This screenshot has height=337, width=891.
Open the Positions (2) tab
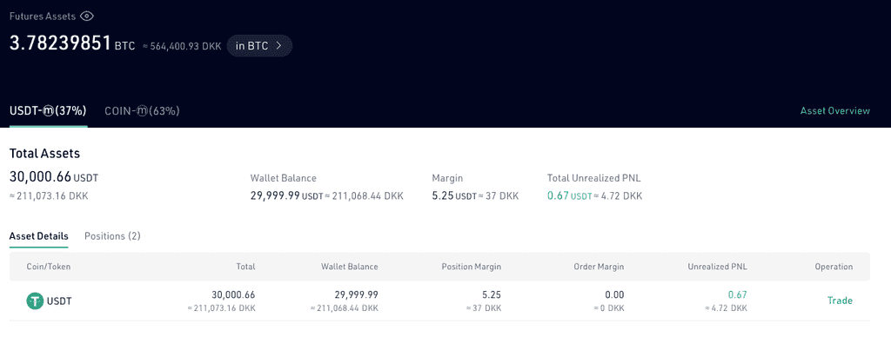(x=112, y=236)
